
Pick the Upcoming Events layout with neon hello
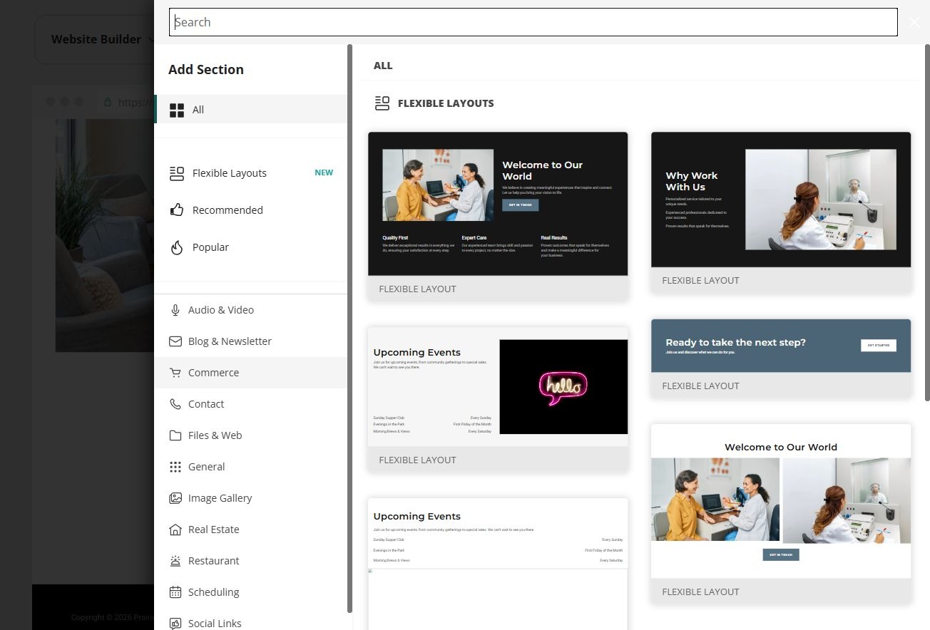pyautogui.click(x=498, y=399)
